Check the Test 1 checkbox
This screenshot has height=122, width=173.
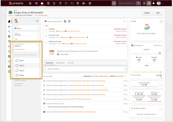coord(17,61)
